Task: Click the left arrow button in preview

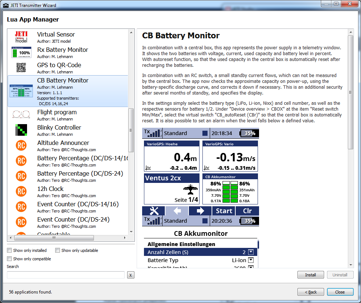Action: [177, 211]
